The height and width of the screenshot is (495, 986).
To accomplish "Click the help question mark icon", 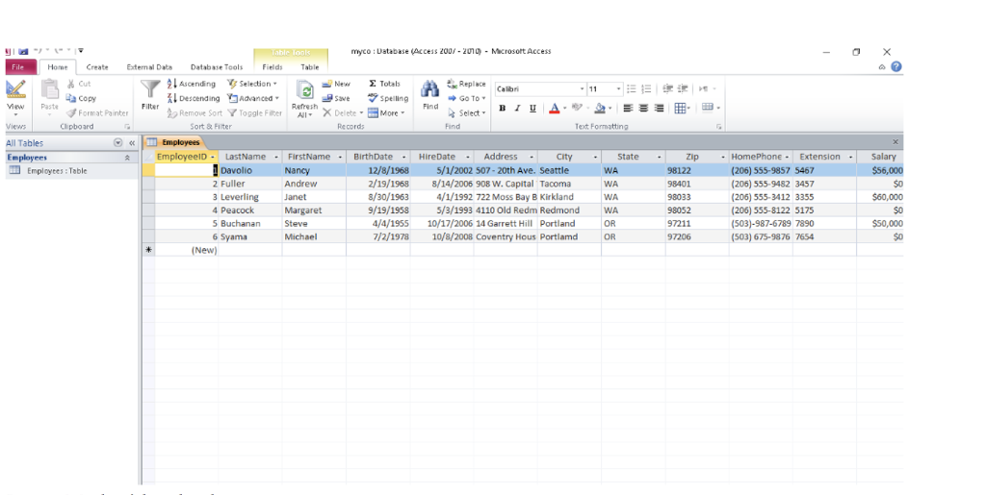I will coord(896,66).
